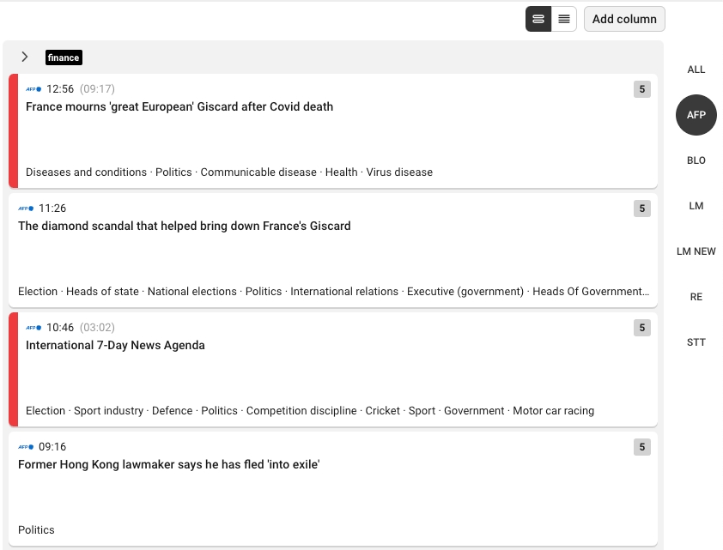Click priority 5 badge on 10:46 story
Image resolution: width=723 pixels, height=550 pixels.
coord(641,328)
